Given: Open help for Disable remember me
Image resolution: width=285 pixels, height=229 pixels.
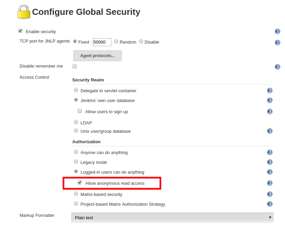Looking at the screenshot, I should tap(277, 67).
